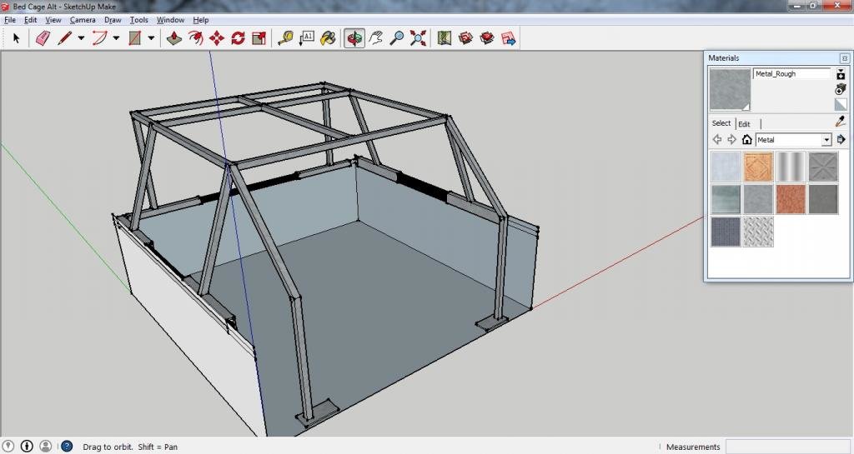Select the Offset tool
Screen dimensions: 854x454
click(195, 38)
